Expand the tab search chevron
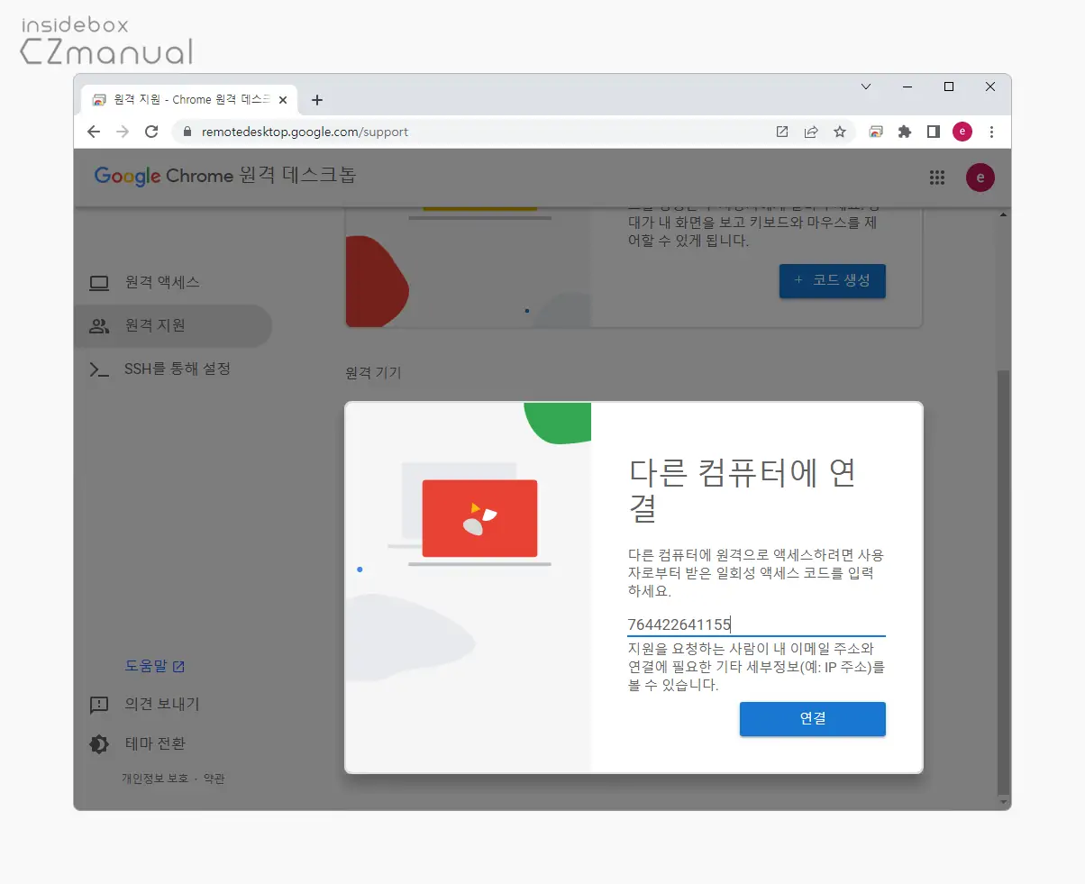 coord(866,87)
